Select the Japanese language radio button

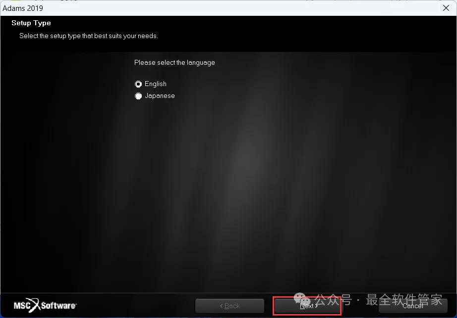[x=138, y=96]
